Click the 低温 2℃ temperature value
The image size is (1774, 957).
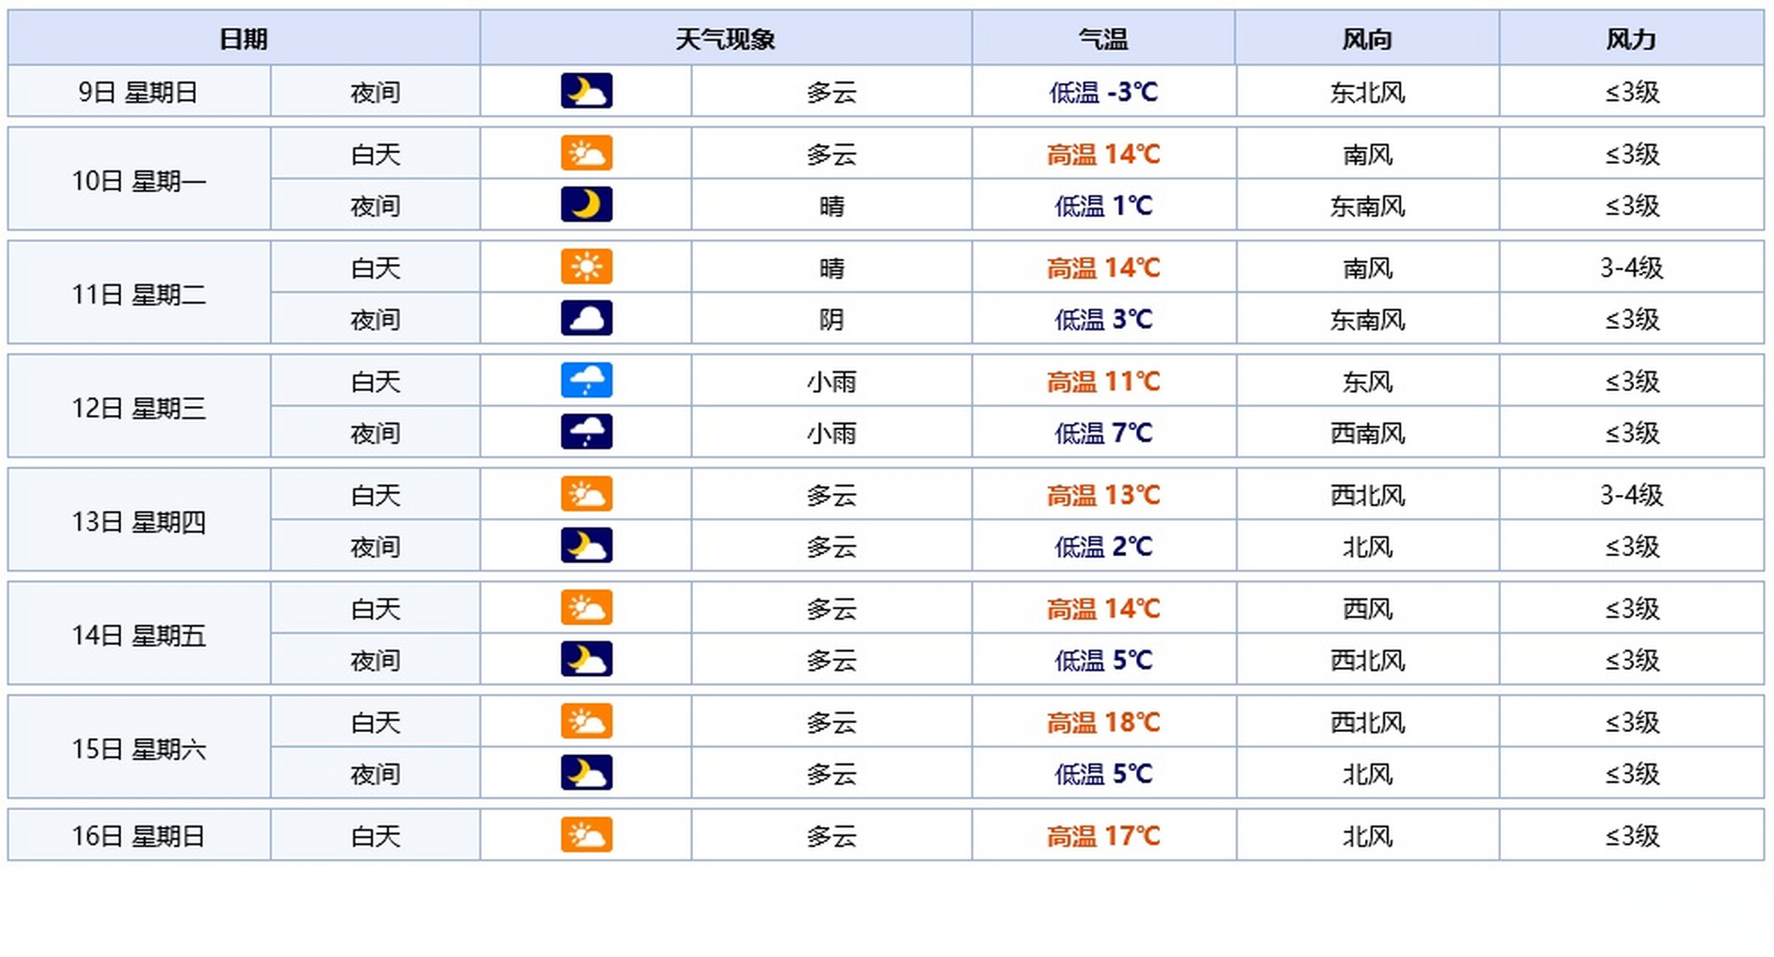1103,547
